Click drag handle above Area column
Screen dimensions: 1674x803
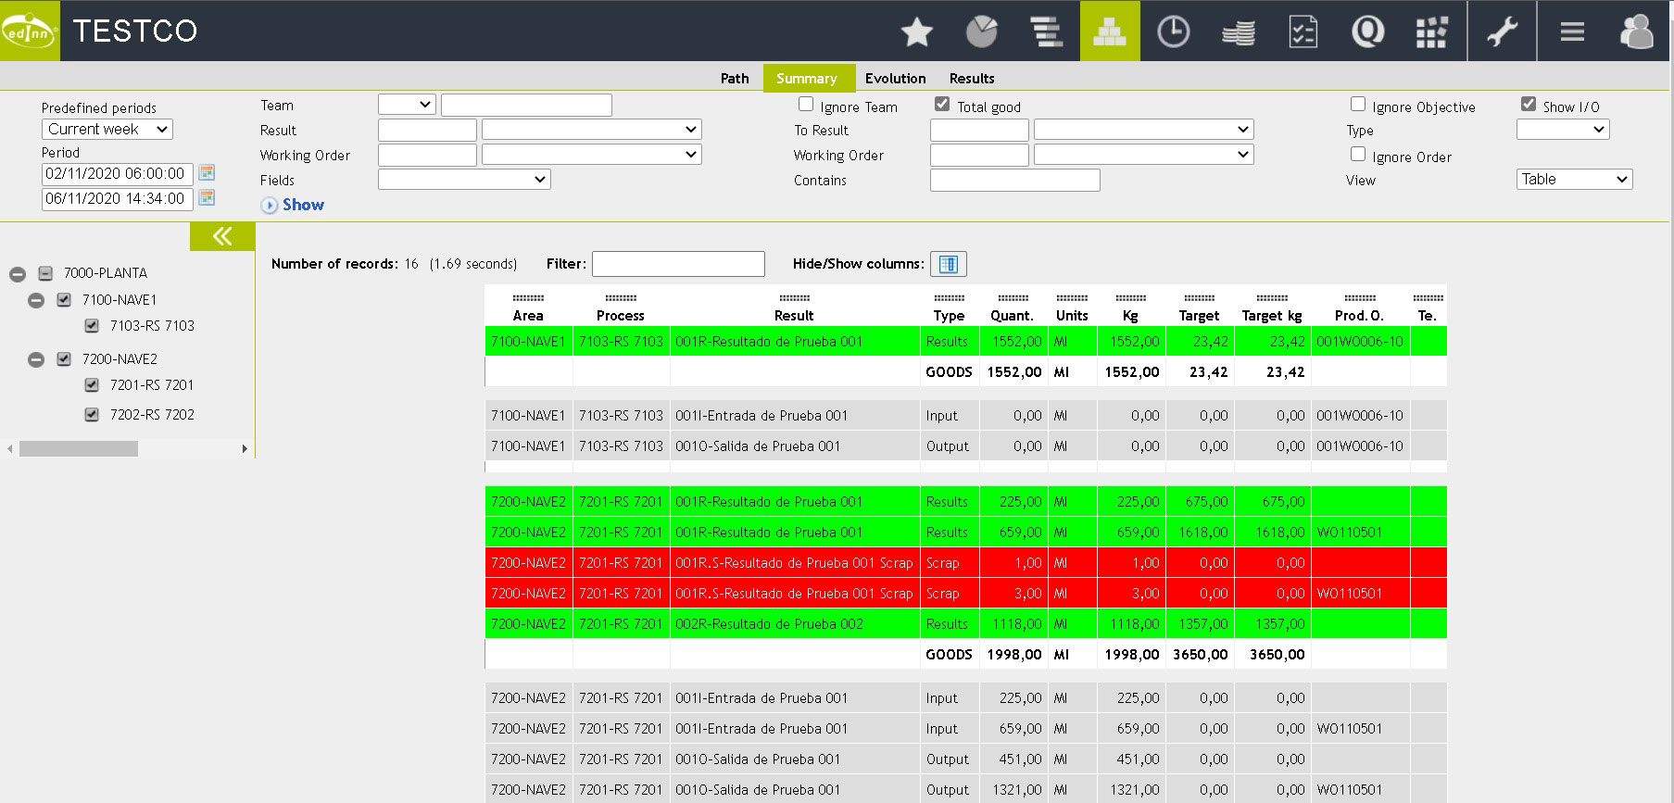tap(528, 298)
